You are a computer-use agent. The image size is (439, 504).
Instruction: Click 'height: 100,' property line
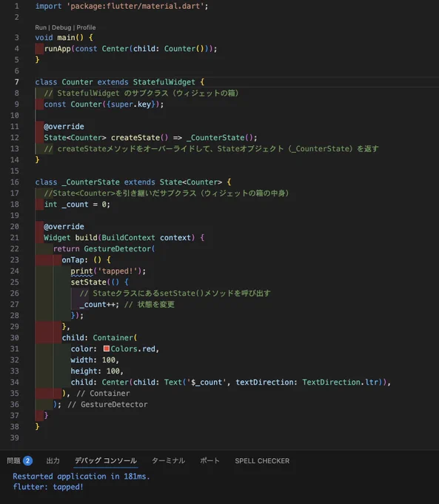pyautogui.click(x=97, y=371)
